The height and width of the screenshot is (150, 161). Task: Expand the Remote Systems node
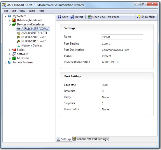(x=5, y=63)
